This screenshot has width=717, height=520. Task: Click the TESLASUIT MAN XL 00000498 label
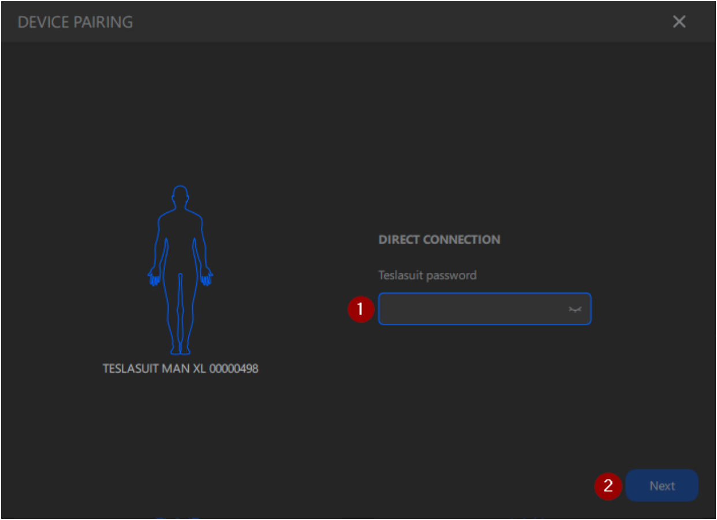(x=180, y=368)
